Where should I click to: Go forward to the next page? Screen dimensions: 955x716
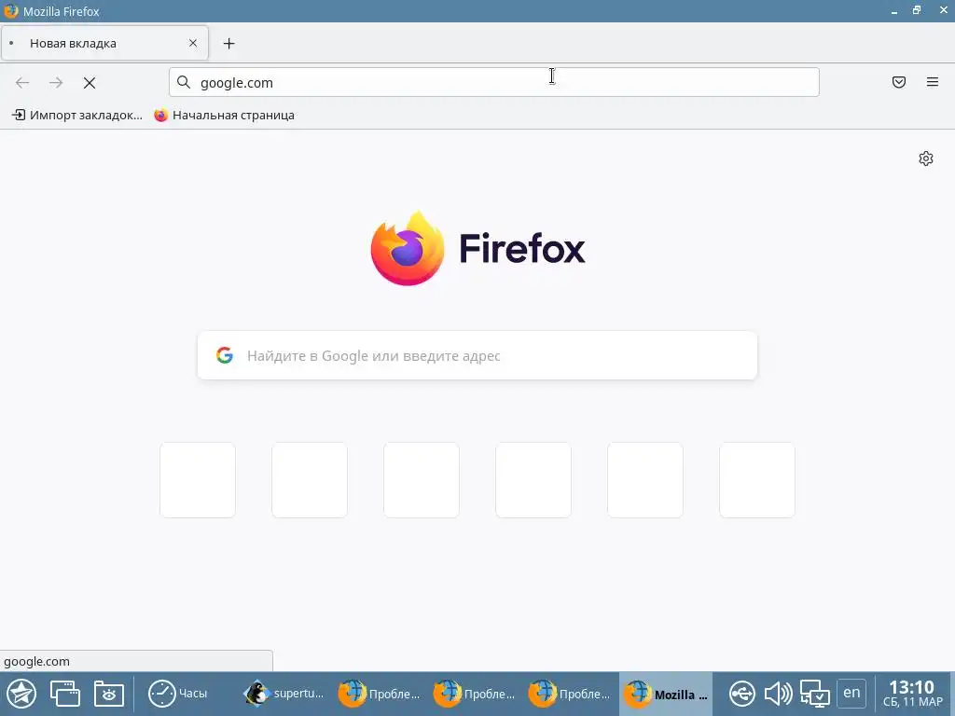56,83
